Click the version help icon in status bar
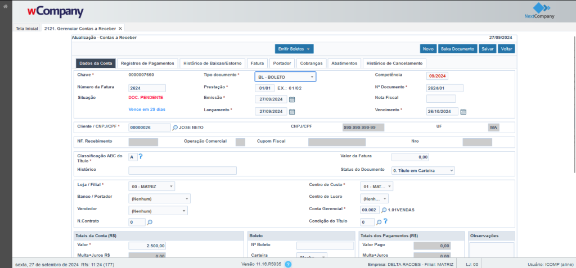This screenshot has height=268, width=576. click(289, 264)
